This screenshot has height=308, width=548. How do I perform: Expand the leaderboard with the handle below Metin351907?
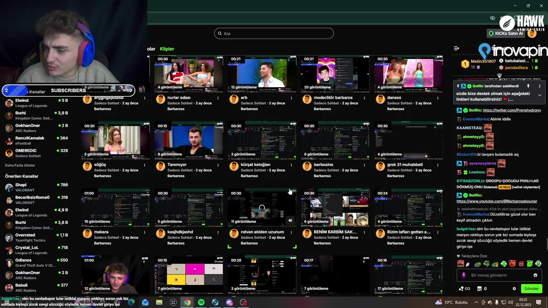point(499,75)
